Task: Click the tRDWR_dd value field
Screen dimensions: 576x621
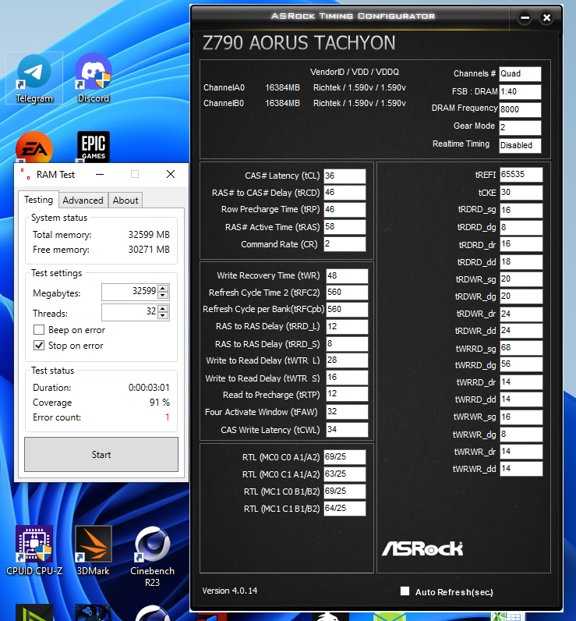Action: (x=521, y=331)
